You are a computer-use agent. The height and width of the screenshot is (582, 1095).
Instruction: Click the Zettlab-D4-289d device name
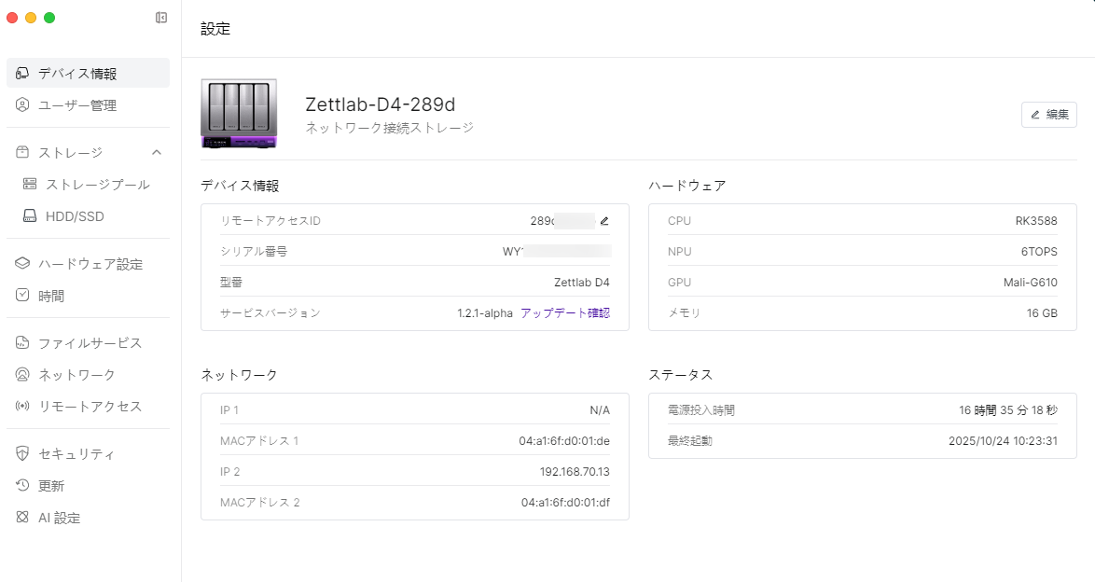(x=380, y=104)
